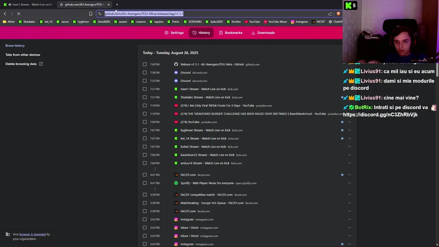Open delete browsing data external link icon

tap(41, 64)
